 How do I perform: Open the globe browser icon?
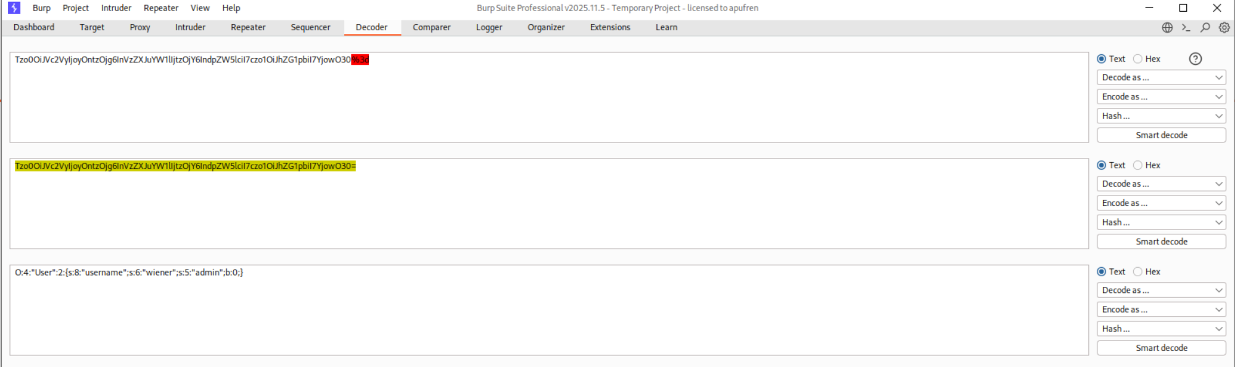tap(1167, 28)
